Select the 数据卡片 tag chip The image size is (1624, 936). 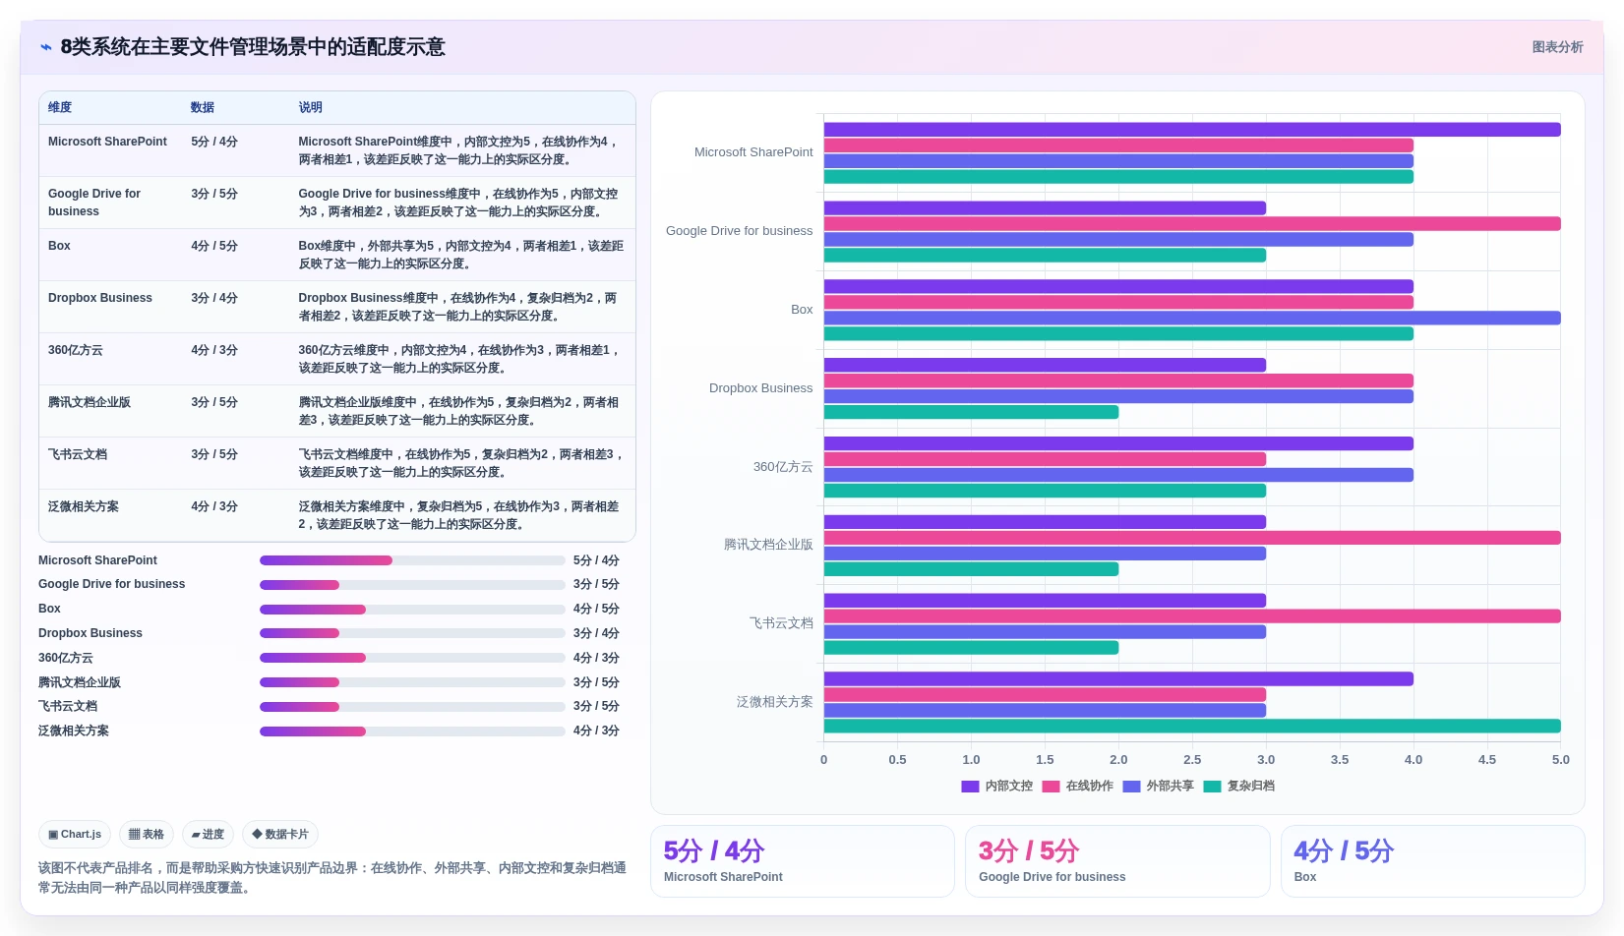click(x=280, y=835)
